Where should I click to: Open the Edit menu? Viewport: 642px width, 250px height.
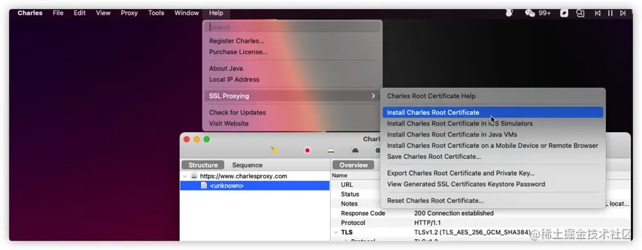[80, 13]
